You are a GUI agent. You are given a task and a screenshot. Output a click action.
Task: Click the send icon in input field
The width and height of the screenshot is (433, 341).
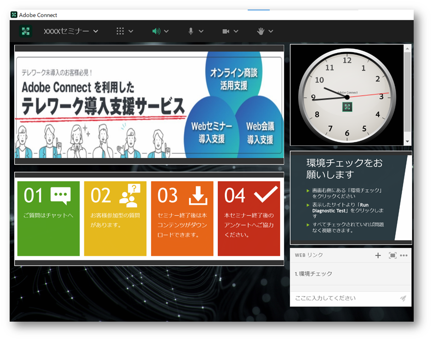[403, 298]
